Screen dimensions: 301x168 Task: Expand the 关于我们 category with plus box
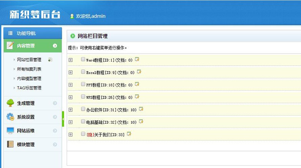tap(71, 134)
